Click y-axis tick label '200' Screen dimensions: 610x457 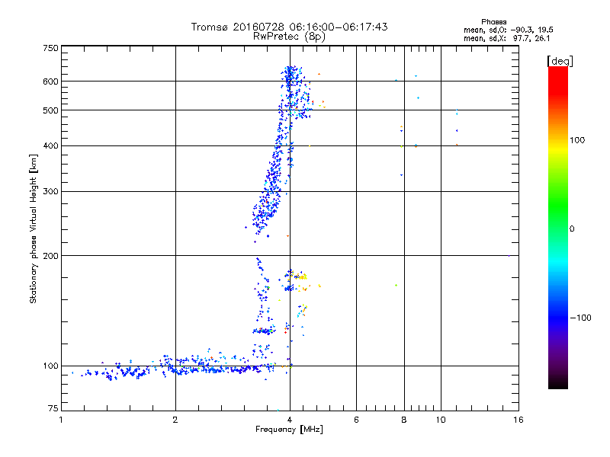pyautogui.click(x=50, y=256)
